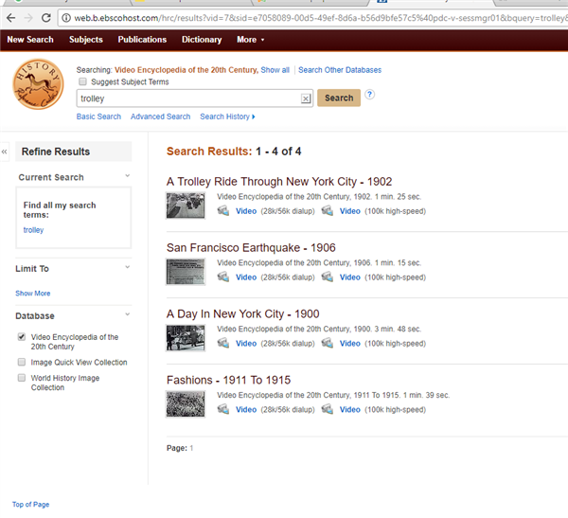Click dialup video camera icon for Trolley Ride
This screenshot has width=568, height=518.
click(223, 210)
